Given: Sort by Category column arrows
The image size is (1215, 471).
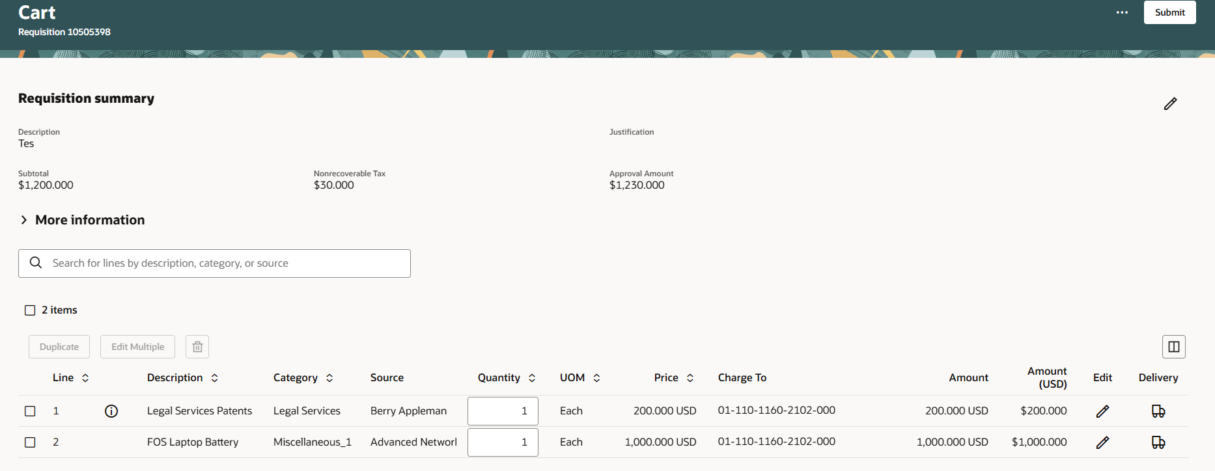Looking at the screenshot, I should point(329,378).
